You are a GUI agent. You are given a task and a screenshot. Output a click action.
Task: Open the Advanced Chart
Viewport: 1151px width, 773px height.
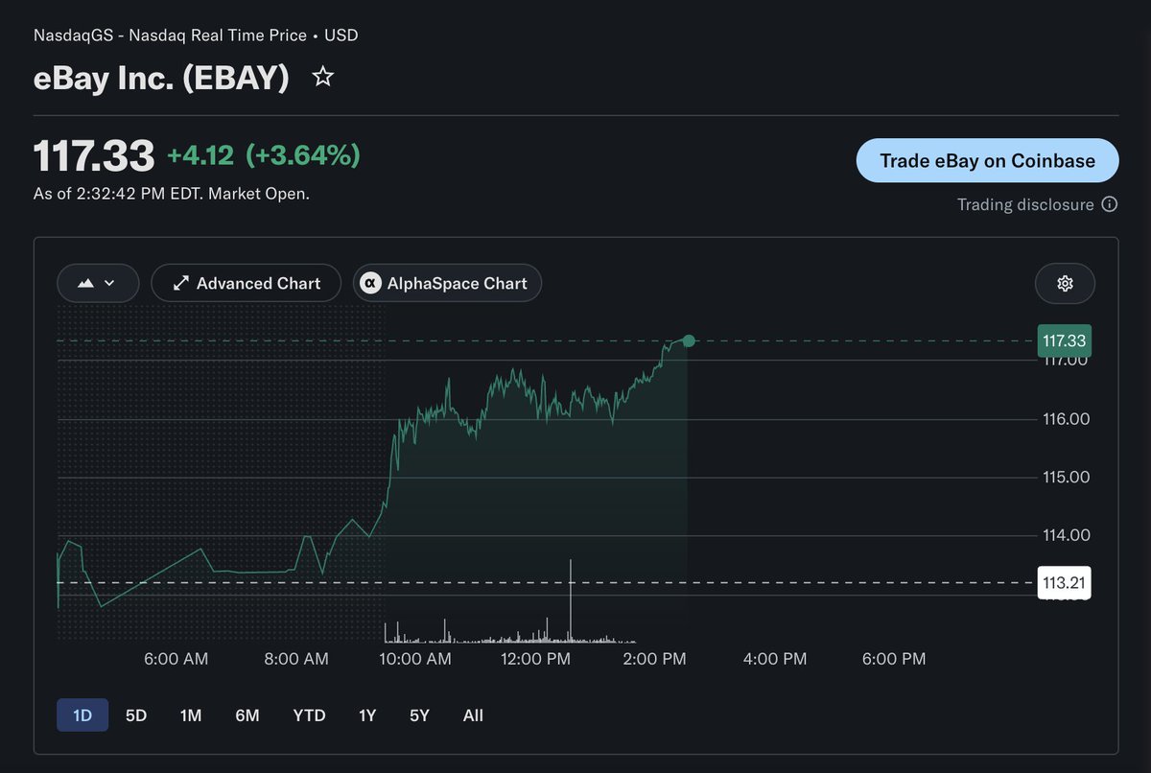[x=246, y=283]
